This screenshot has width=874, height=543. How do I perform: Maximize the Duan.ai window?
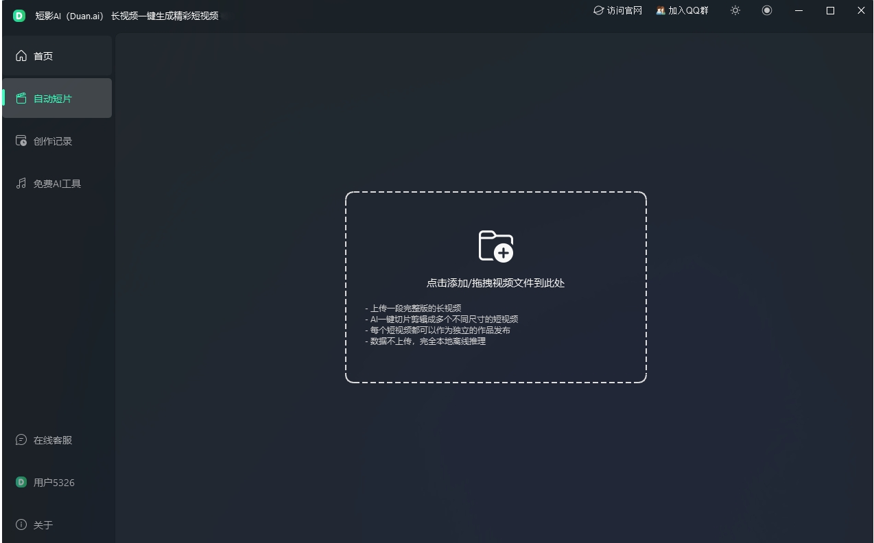pyautogui.click(x=830, y=10)
